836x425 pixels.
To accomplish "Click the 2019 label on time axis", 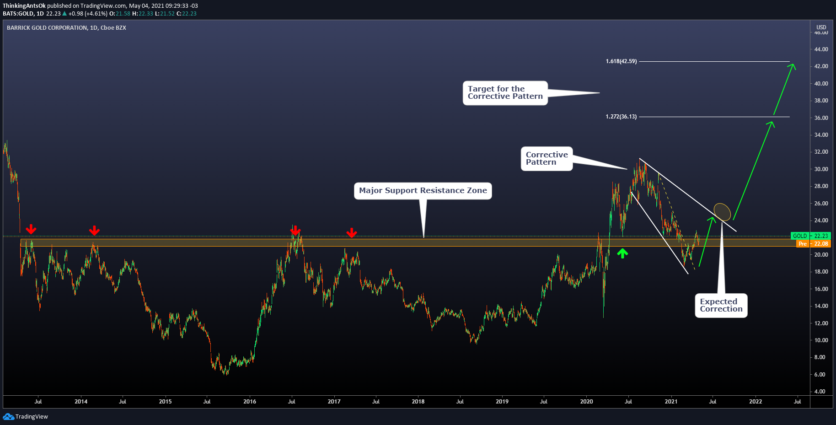I will (x=502, y=402).
